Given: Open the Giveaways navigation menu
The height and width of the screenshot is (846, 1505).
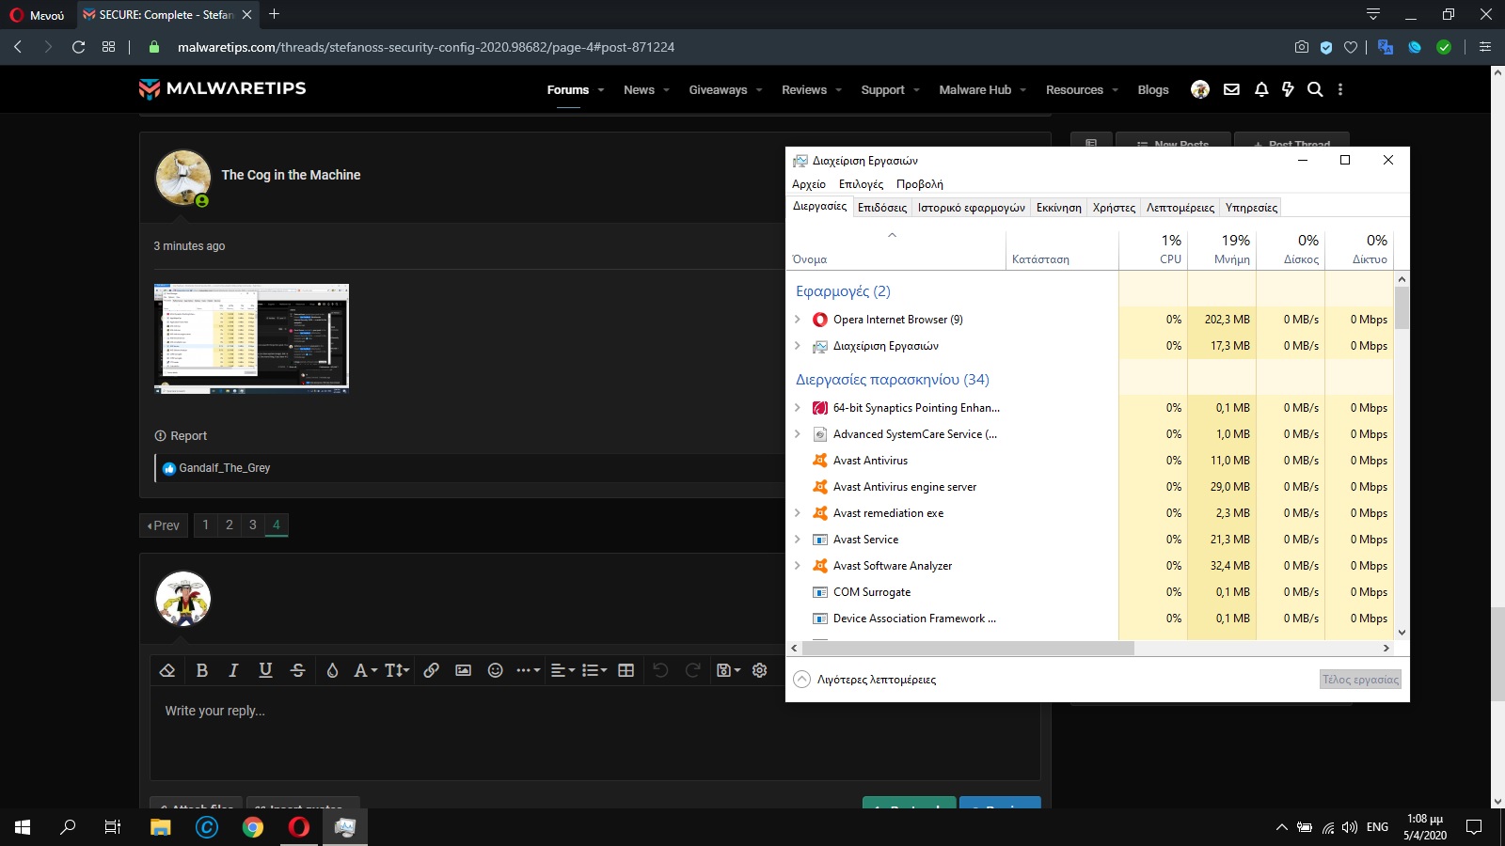Looking at the screenshot, I should (x=718, y=90).
